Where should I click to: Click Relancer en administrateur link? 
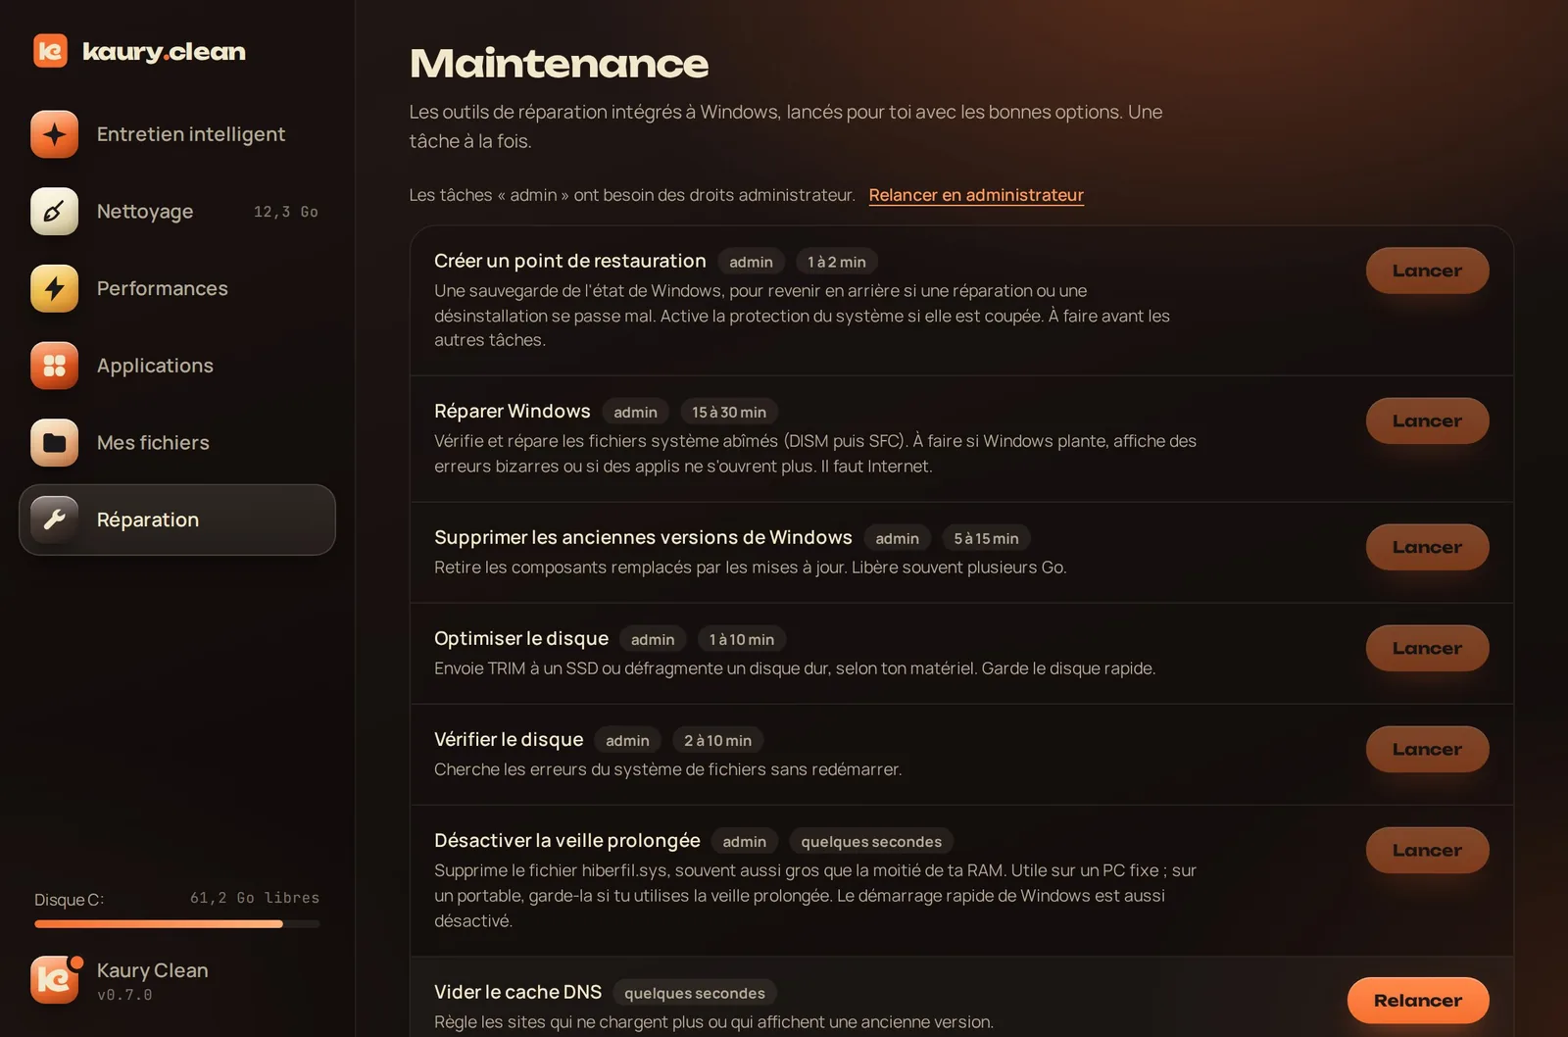(976, 195)
